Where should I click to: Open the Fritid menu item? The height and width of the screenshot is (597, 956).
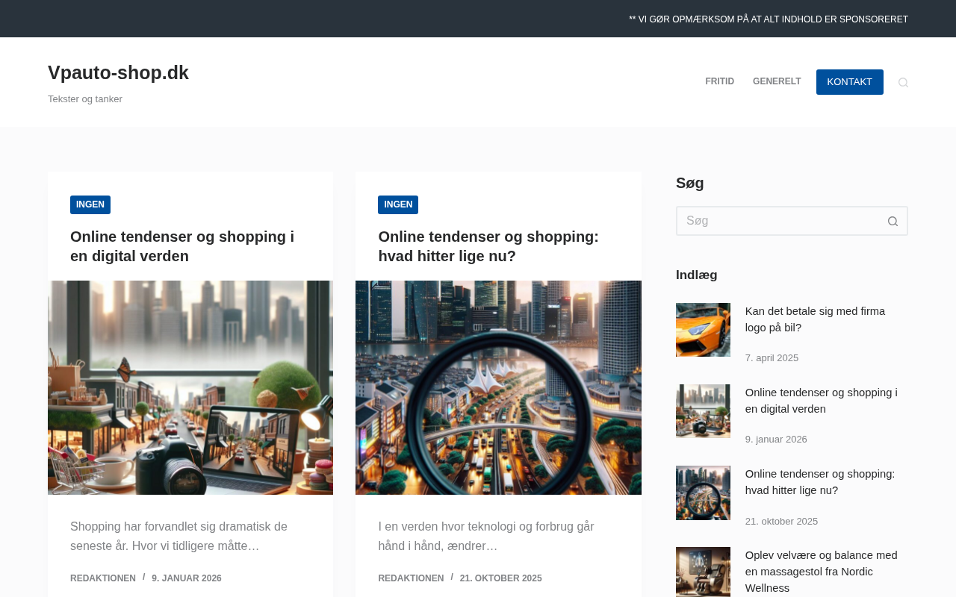tap(720, 82)
